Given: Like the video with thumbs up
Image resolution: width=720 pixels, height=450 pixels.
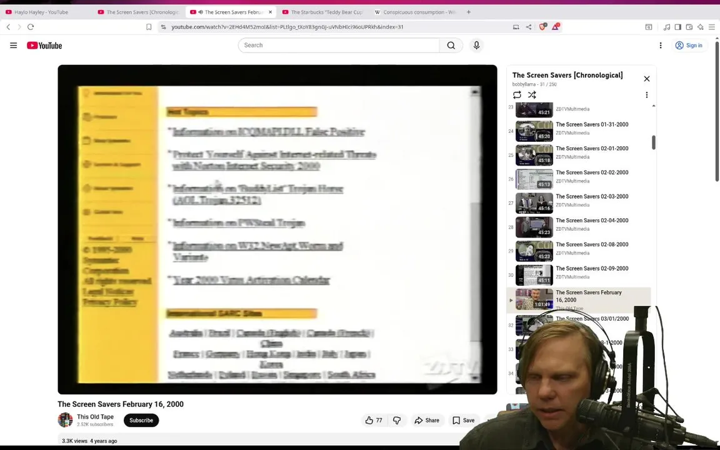Looking at the screenshot, I should (x=374, y=420).
